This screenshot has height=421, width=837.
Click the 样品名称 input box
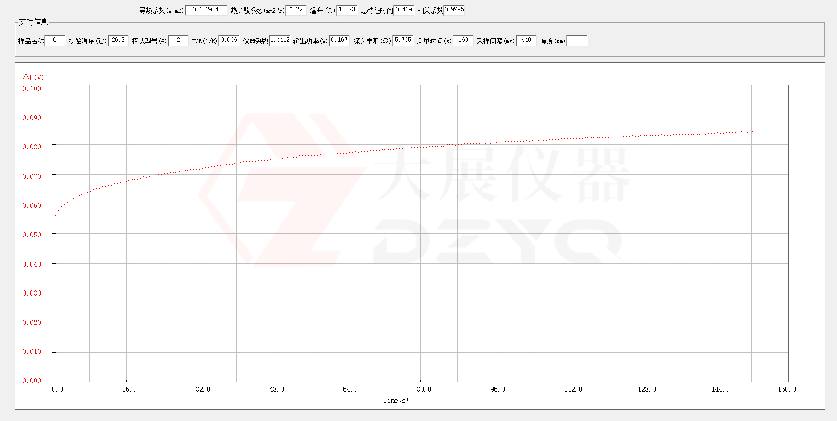(55, 40)
